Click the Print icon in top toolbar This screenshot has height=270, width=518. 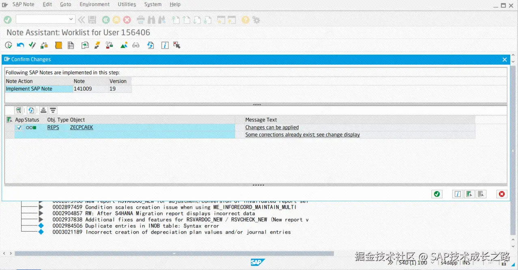[x=141, y=19]
